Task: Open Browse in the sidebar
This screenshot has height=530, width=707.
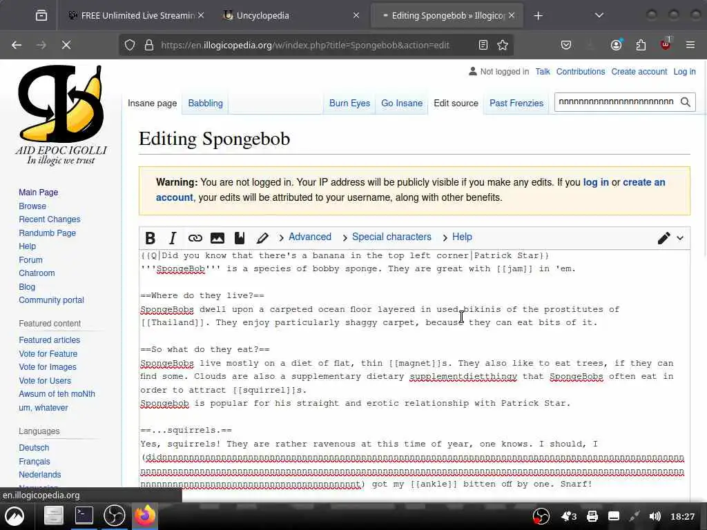Action: (32, 206)
